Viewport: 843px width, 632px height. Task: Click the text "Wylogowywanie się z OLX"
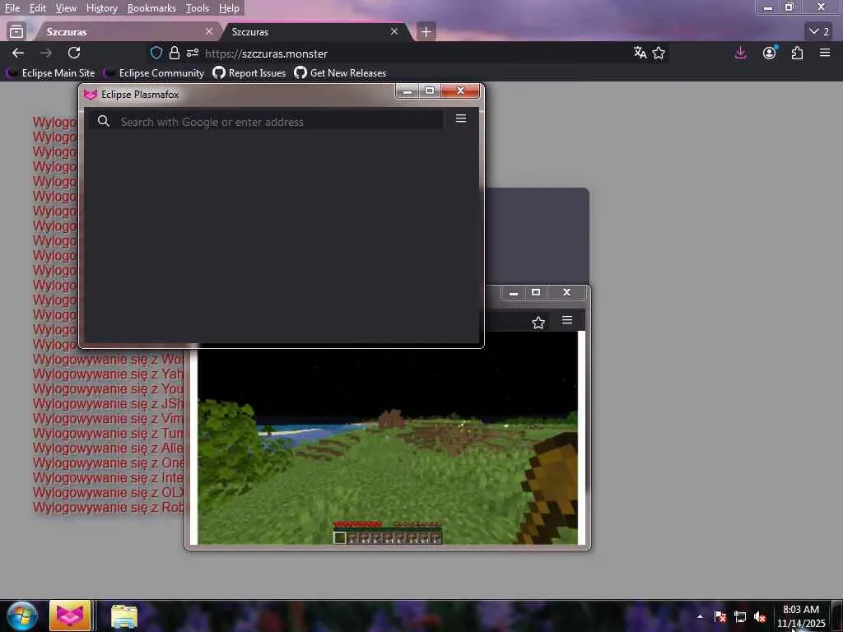pyautogui.click(x=108, y=492)
